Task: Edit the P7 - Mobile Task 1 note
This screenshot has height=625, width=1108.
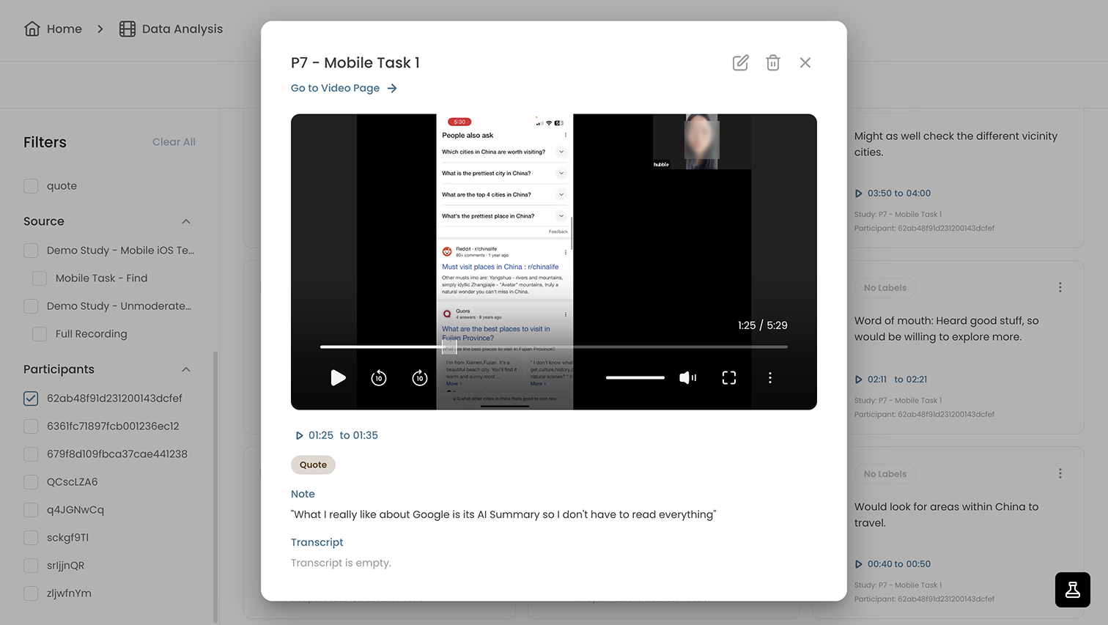Action: [x=741, y=63]
